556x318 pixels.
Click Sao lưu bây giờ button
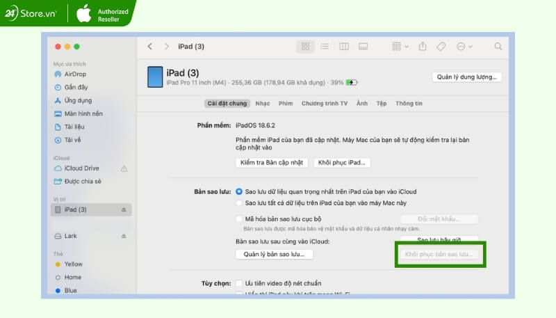click(439, 239)
